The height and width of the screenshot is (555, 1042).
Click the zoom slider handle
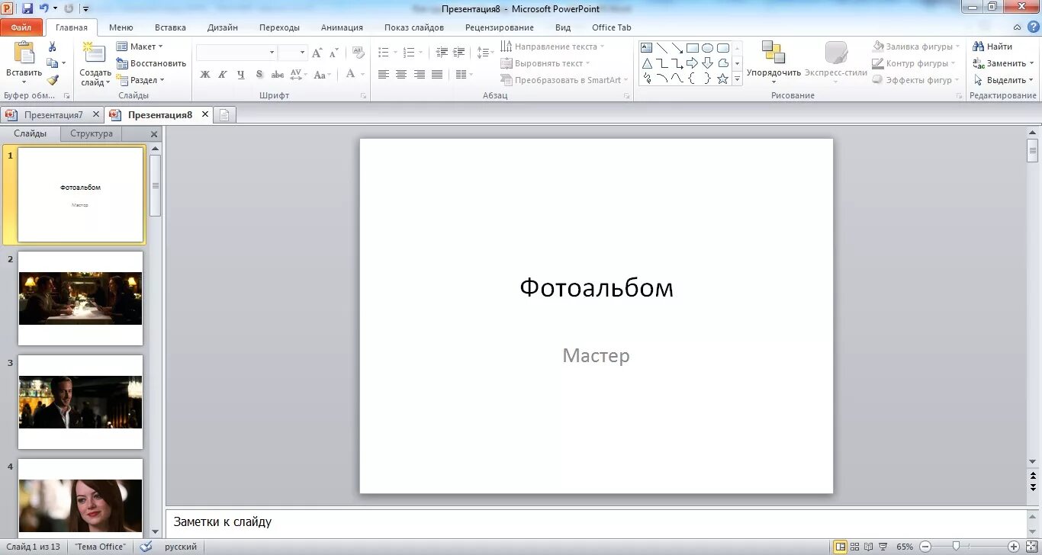point(957,547)
